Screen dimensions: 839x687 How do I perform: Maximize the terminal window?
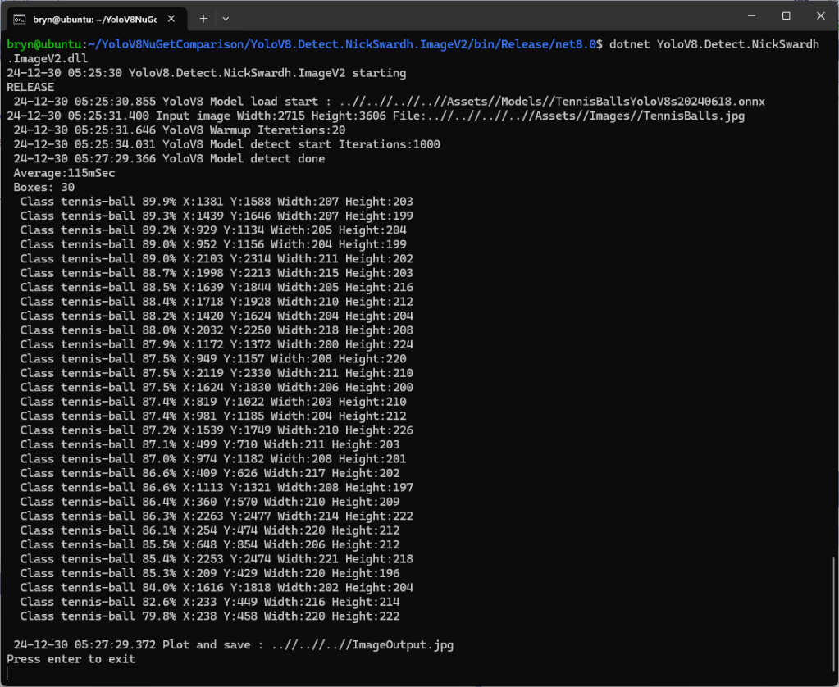(x=786, y=16)
